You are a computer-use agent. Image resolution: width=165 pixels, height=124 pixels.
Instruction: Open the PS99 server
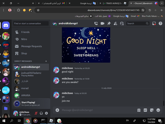(x=6, y=45)
